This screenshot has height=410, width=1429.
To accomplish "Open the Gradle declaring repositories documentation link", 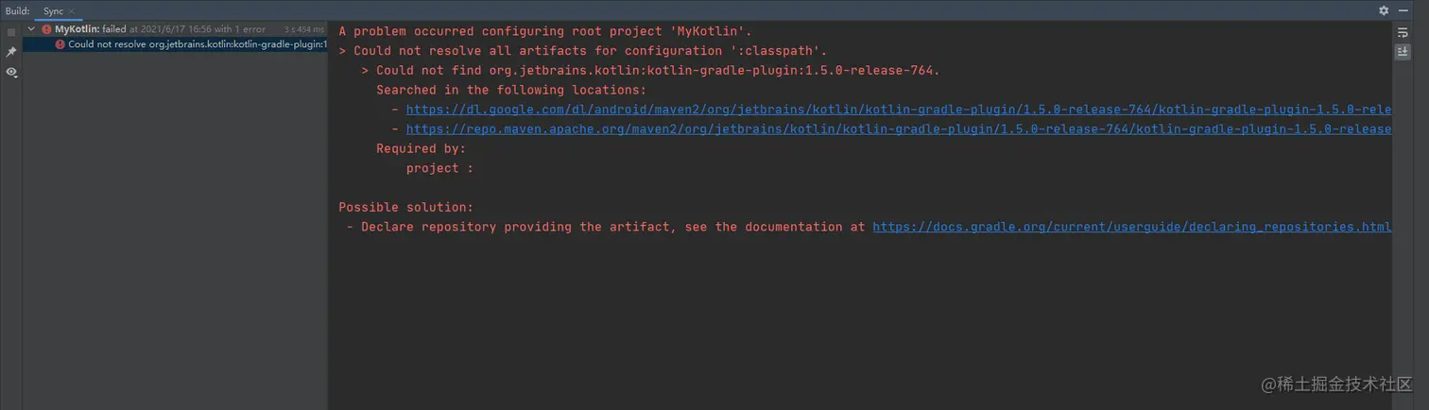I will (1131, 227).
